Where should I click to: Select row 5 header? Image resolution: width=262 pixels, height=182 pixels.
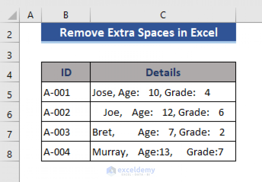click(10, 92)
